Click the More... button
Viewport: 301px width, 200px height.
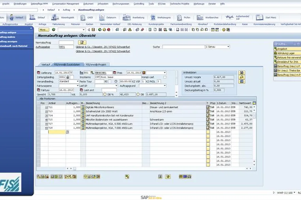click(44, 30)
